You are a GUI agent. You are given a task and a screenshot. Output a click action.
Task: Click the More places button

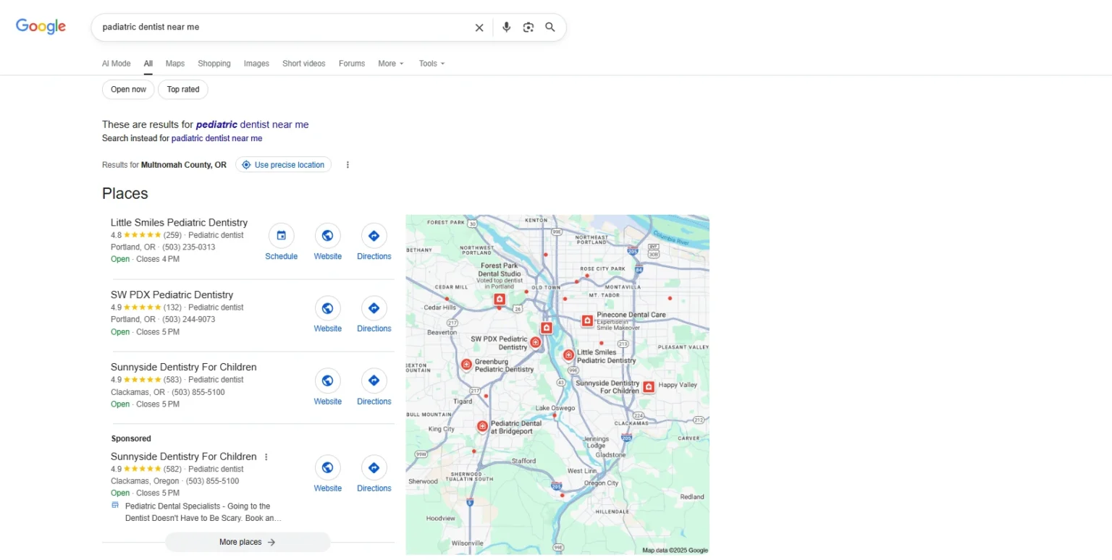coord(248,542)
